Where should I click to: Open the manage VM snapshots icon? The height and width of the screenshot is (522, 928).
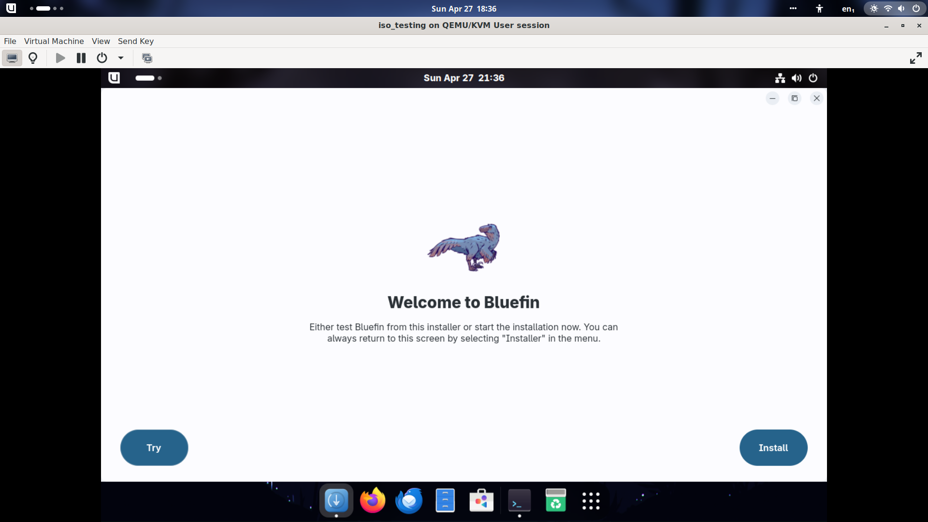pos(147,58)
